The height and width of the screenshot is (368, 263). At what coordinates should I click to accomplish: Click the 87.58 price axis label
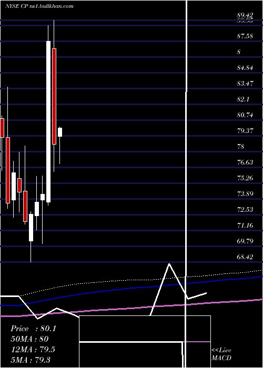(x=245, y=36)
